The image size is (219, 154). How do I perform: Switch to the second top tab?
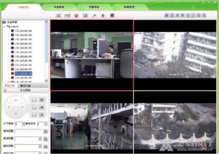[59, 7]
